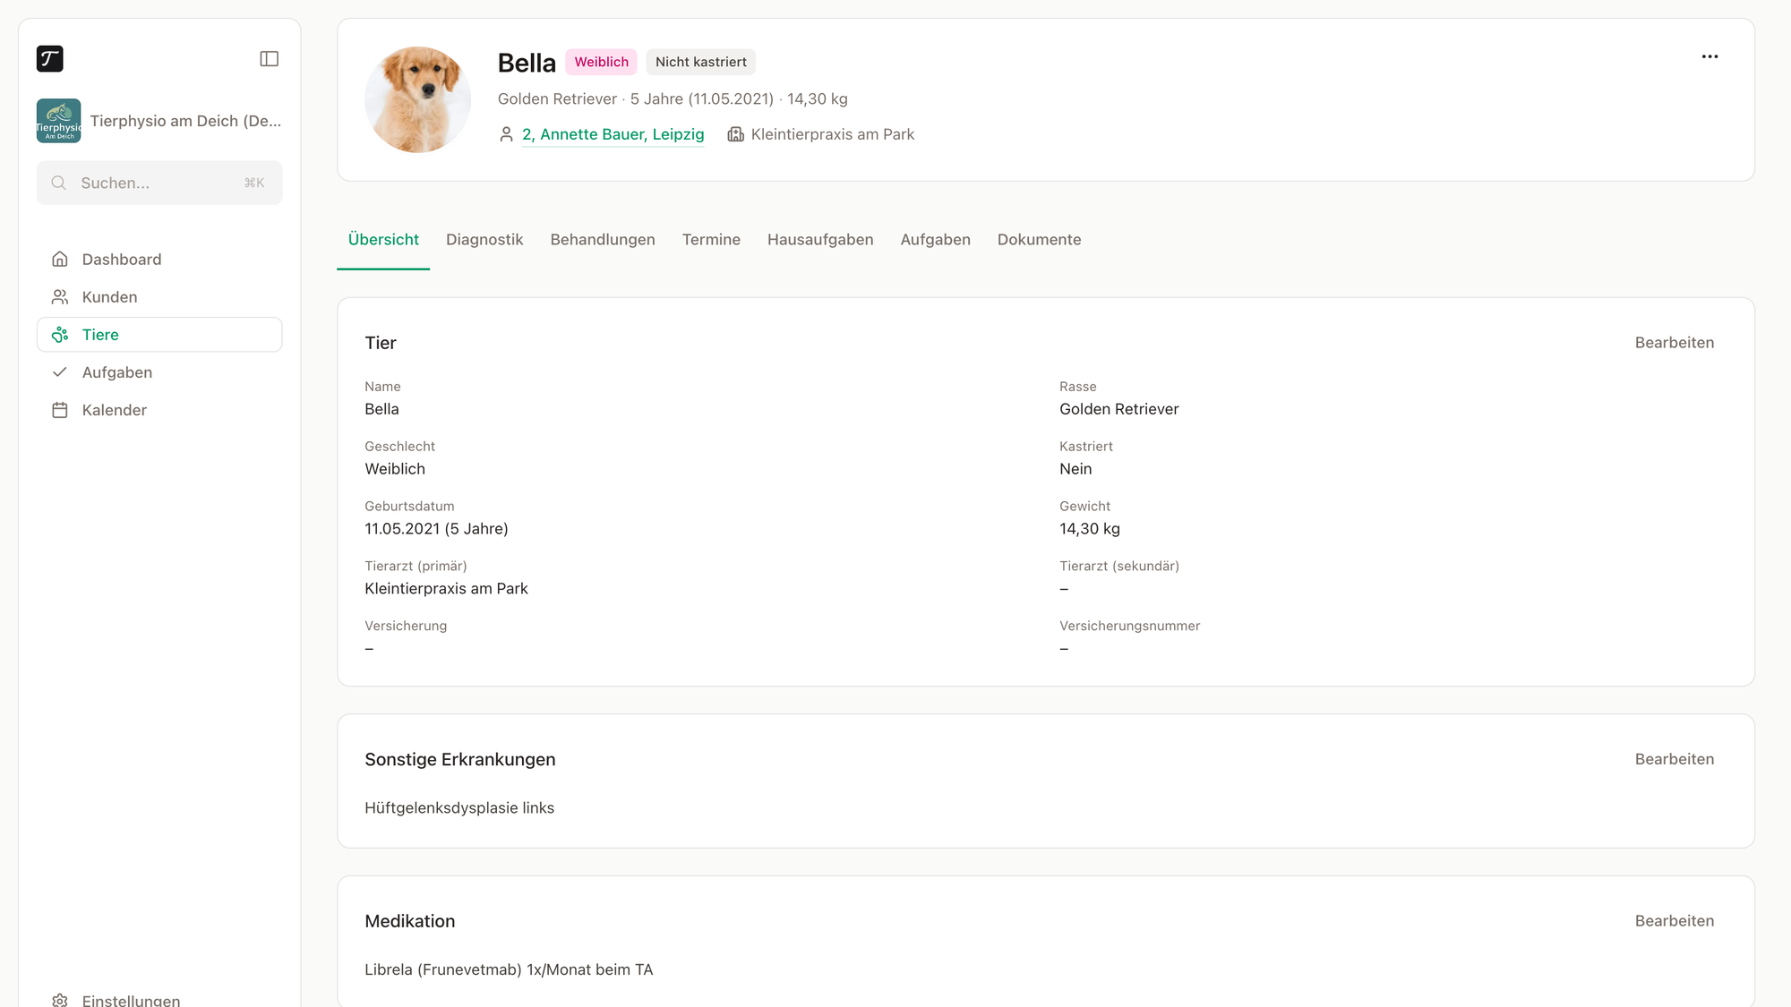Click the Kalender calendar icon

60,410
